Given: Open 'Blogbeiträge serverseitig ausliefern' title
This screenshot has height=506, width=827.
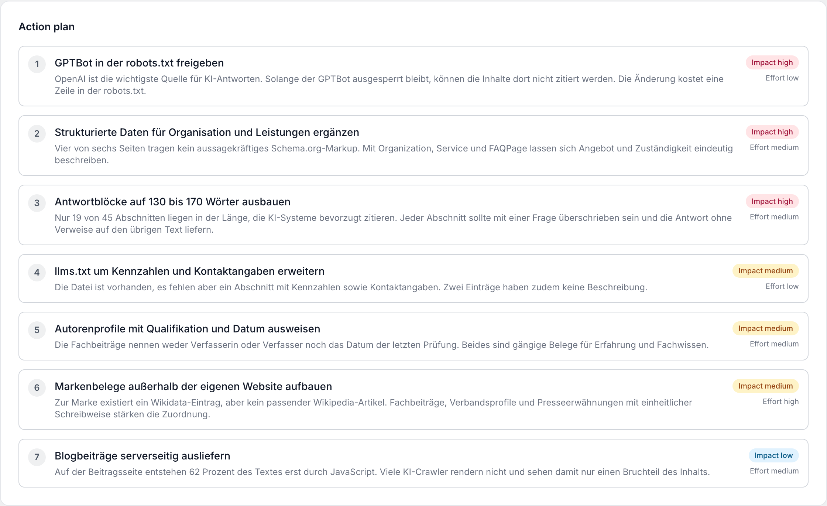Looking at the screenshot, I should pyautogui.click(x=142, y=456).
